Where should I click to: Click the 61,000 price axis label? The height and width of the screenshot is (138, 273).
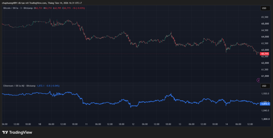click(x=265, y=76)
